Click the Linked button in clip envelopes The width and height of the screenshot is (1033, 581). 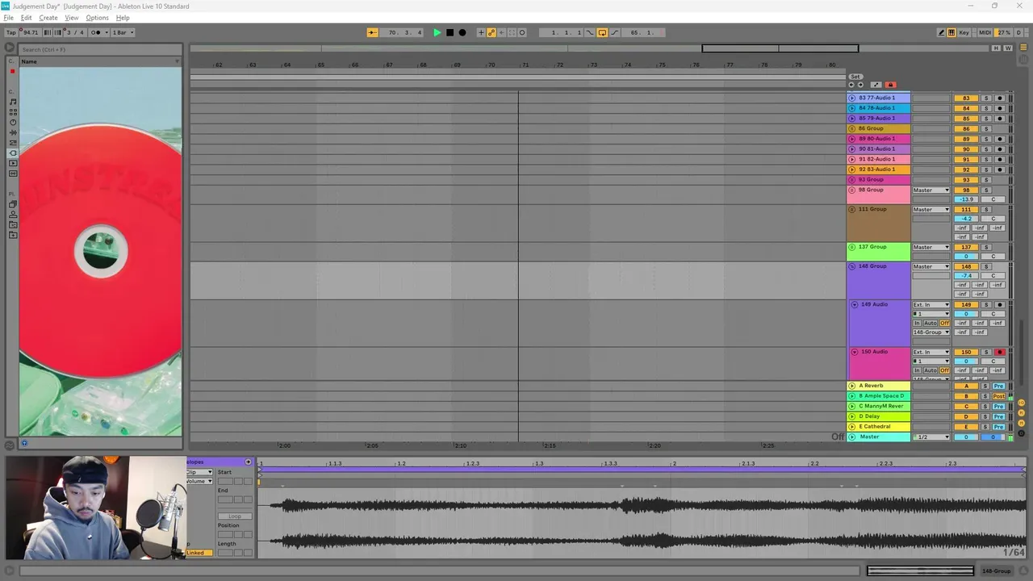[x=199, y=553]
